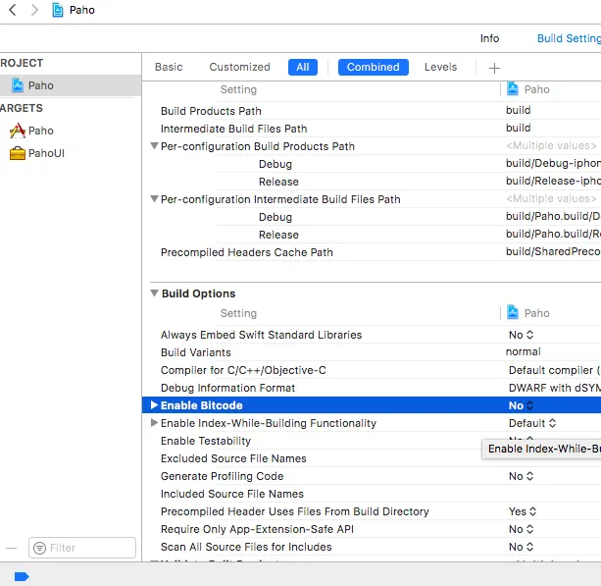
Task: Change Enable Bitcode No value popup
Action: coord(521,405)
